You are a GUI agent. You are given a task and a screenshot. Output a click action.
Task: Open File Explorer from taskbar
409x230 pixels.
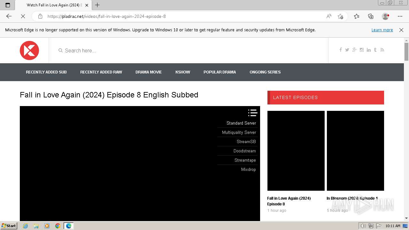36,226
